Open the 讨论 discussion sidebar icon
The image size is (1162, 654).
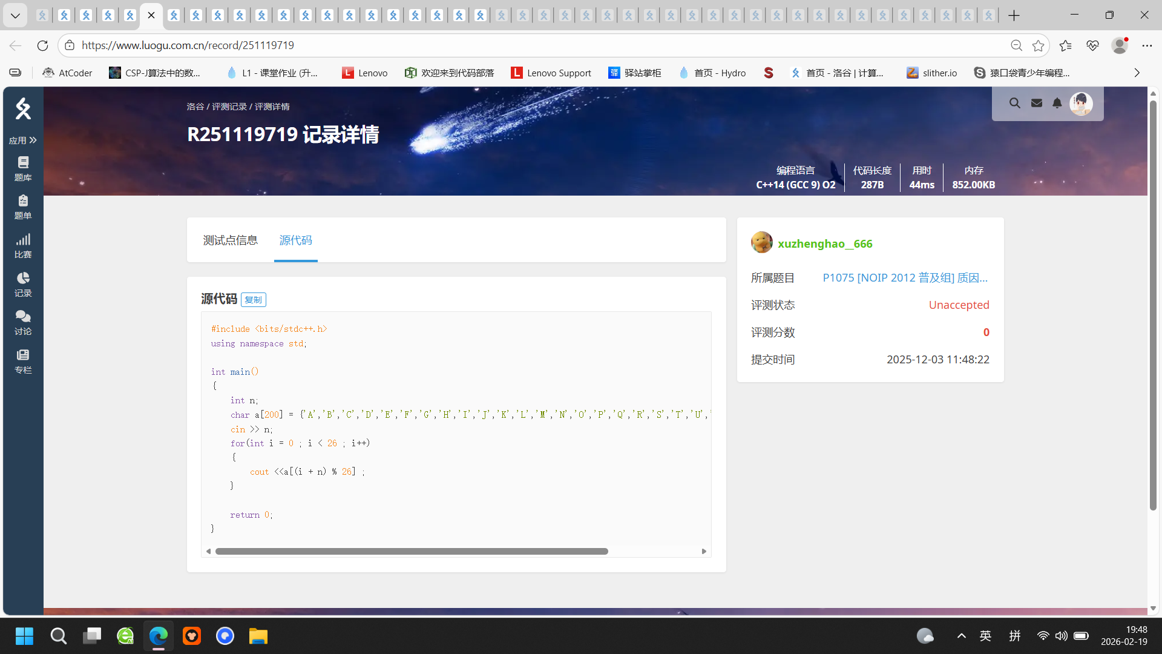pyautogui.click(x=23, y=322)
